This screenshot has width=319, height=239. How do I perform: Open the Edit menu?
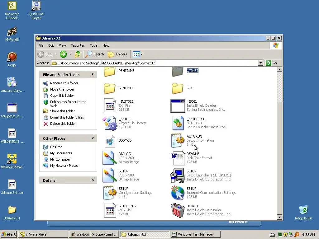pos(51,45)
